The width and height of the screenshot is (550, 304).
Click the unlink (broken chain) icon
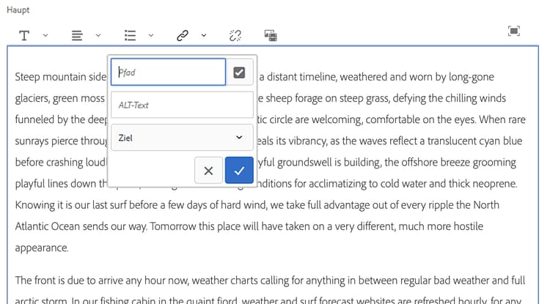[x=235, y=35]
